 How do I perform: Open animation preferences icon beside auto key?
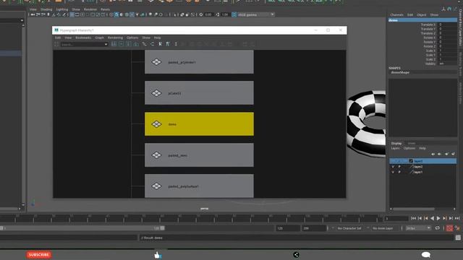(457, 228)
